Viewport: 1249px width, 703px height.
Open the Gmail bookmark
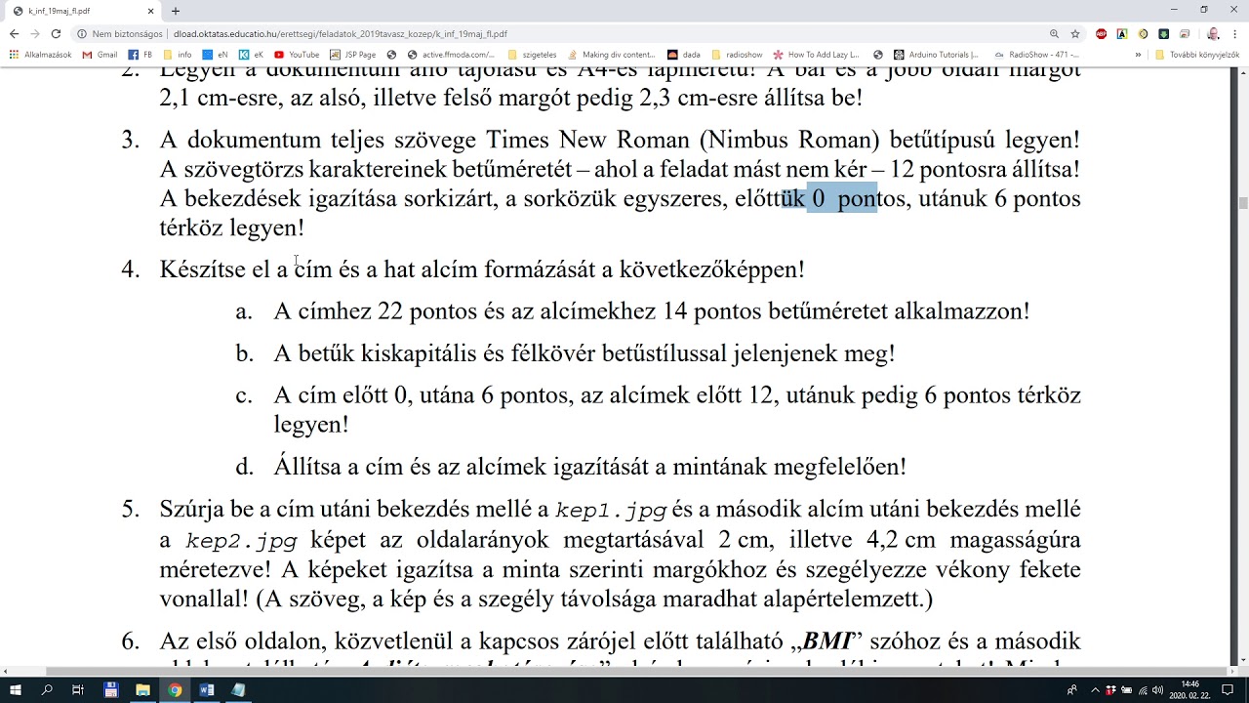click(101, 55)
